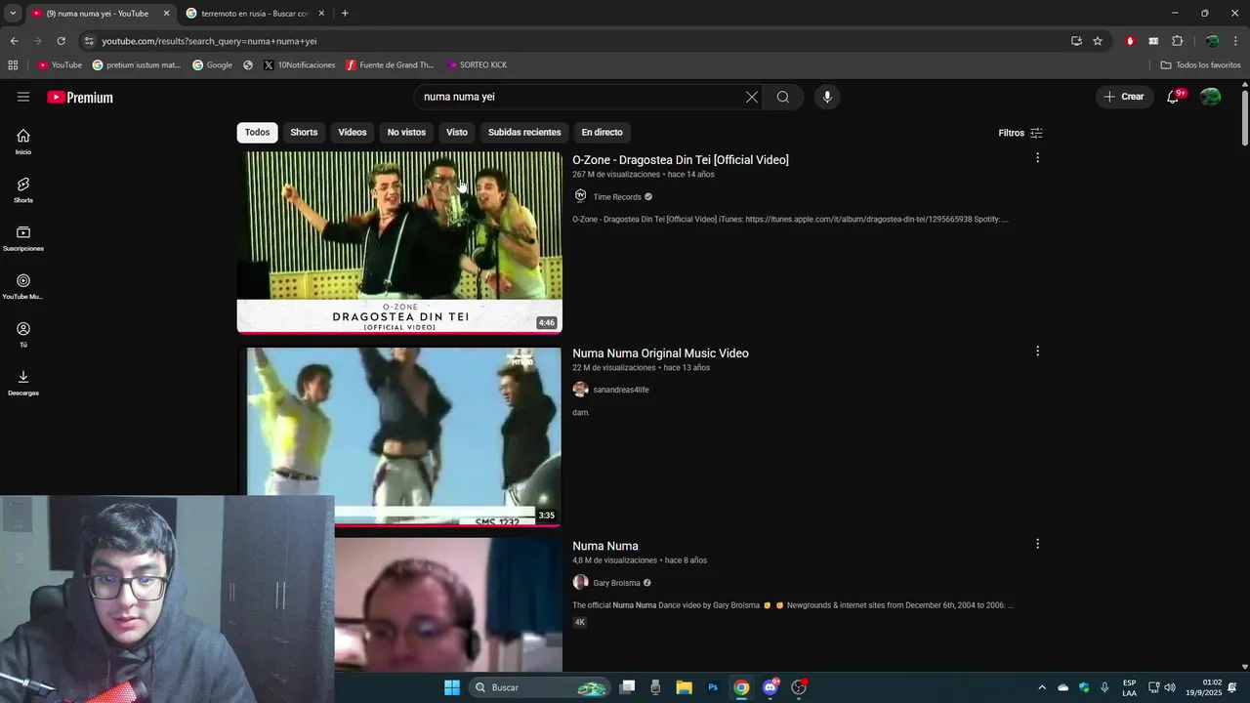Screen dimensions: 1250x703
Task: Open the bookmarks apps grid icon
Action: 13,65
